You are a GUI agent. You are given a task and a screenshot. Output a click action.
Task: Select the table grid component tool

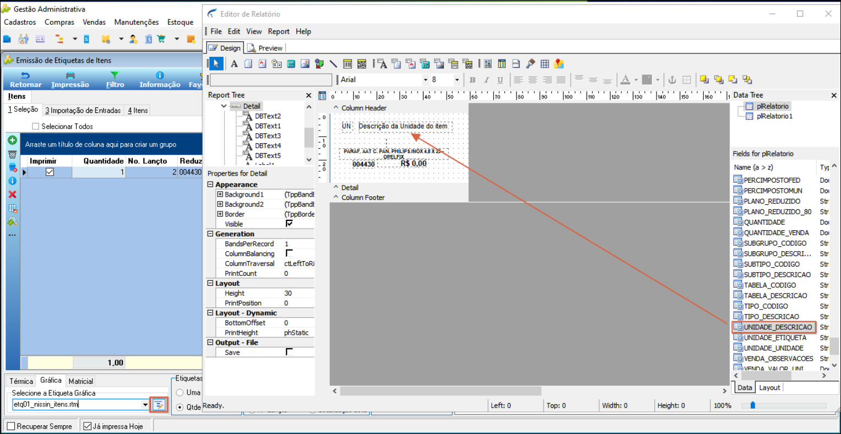pyautogui.click(x=545, y=64)
